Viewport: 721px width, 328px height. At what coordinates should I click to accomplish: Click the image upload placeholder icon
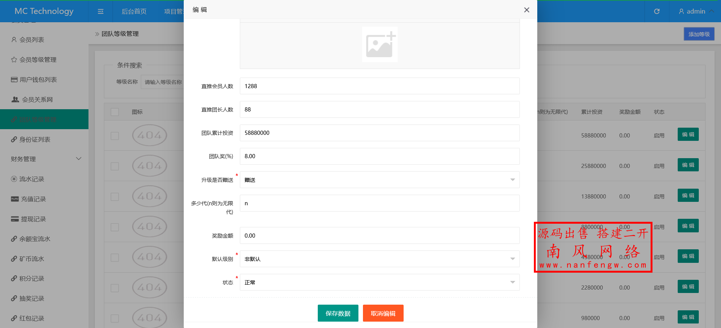point(380,45)
